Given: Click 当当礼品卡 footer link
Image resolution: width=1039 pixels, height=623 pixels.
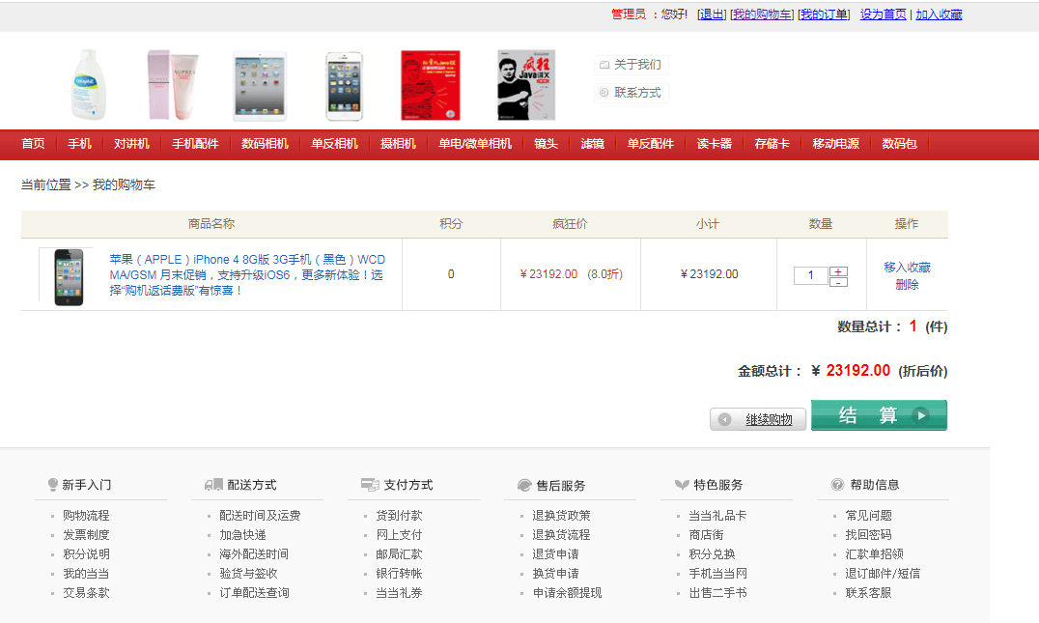Looking at the screenshot, I should coord(717,515).
